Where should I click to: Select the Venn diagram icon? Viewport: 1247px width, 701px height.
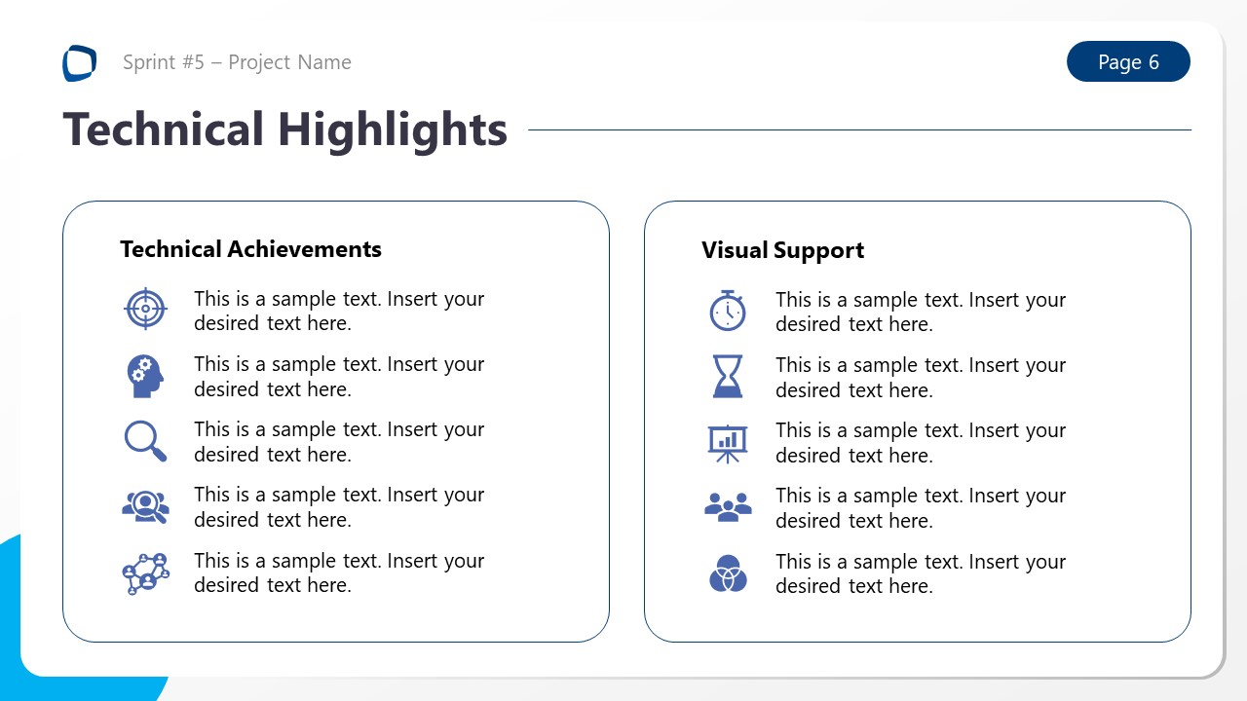(x=727, y=573)
